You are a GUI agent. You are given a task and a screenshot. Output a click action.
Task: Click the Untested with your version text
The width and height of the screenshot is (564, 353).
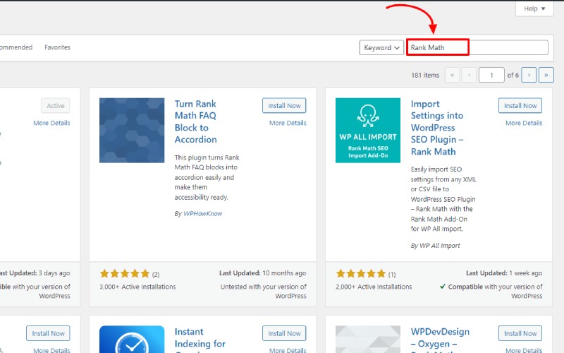pos(263,291)
